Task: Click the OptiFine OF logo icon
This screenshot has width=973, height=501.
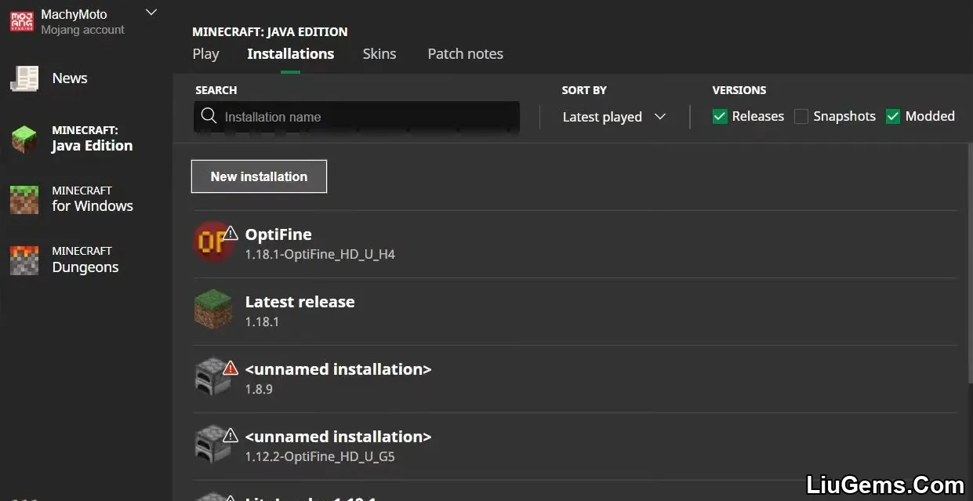Action: coord(212,242)
